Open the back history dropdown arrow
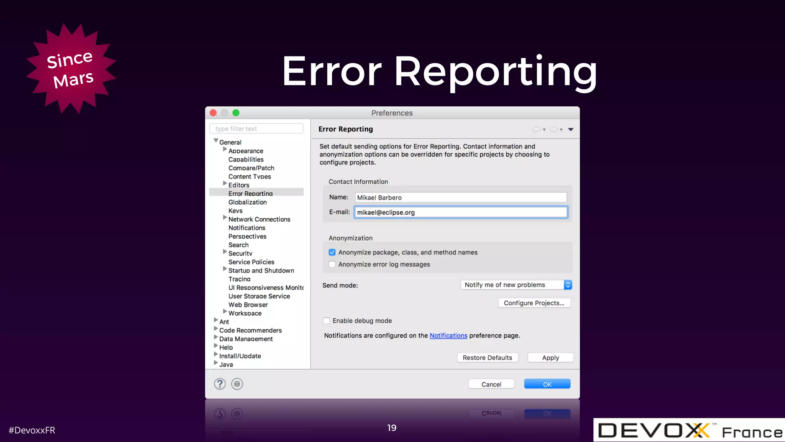The image size is (785, 442). tap(544, 130)
